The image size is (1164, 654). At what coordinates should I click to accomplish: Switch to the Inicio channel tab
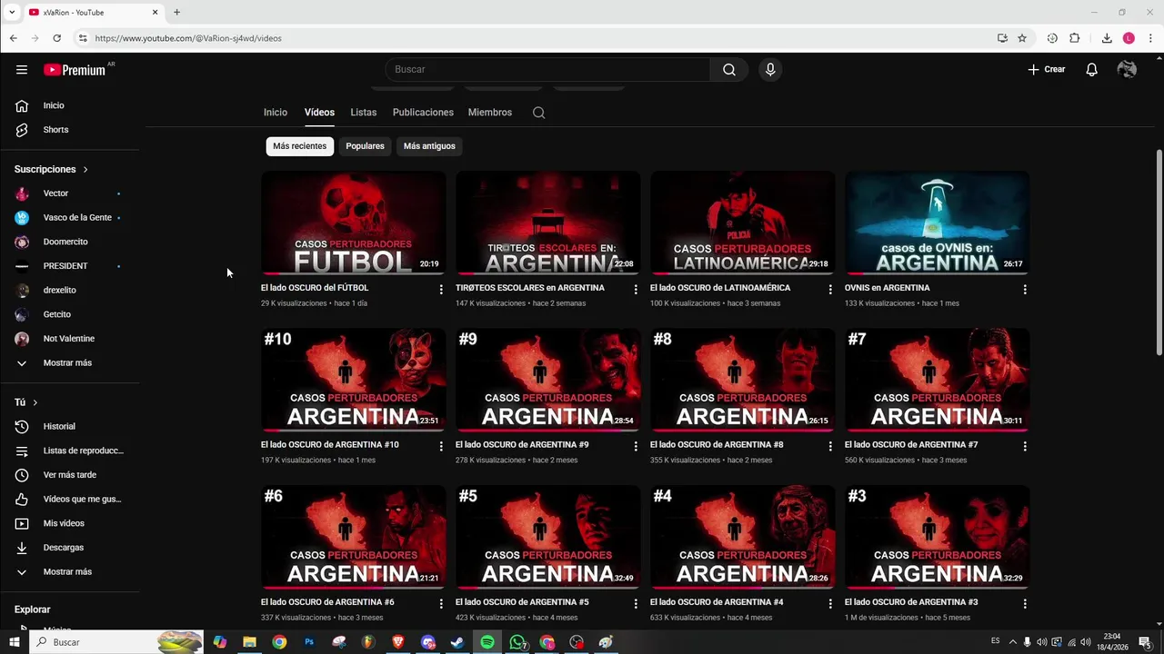[276, 113]
